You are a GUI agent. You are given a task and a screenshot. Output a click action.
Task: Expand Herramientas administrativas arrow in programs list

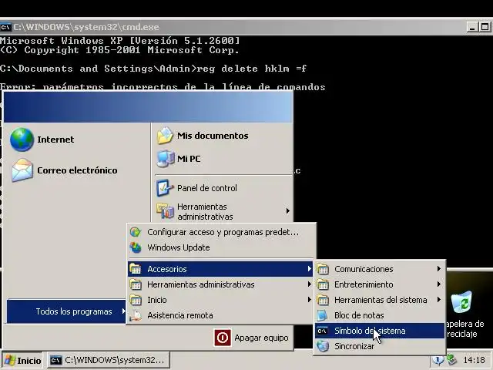pyautogui.click(x=310, y=284)
